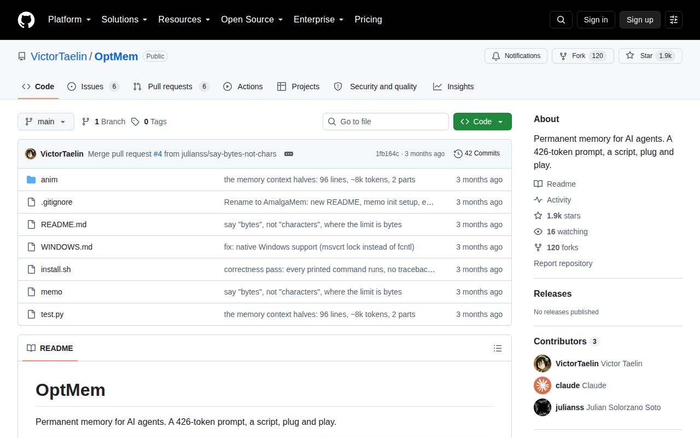Image resolution: width=700 pixels, height=438 pixels.
Task: Open the README outline list icon
Action: (498, 348)
